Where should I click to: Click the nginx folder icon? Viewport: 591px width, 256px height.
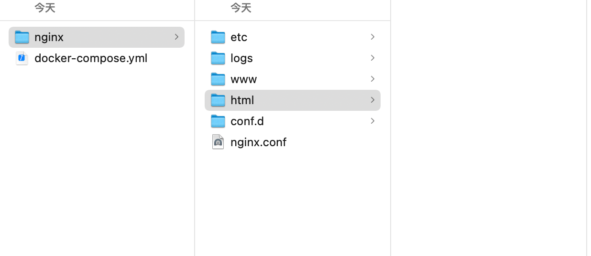coord(22,37)
